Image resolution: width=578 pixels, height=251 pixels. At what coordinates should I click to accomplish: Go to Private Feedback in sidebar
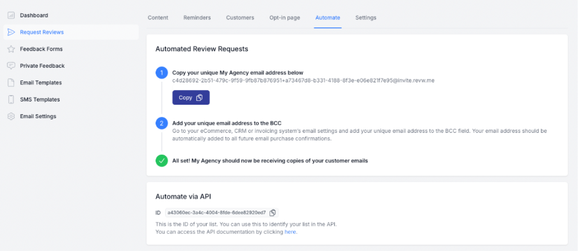point(42,66)
